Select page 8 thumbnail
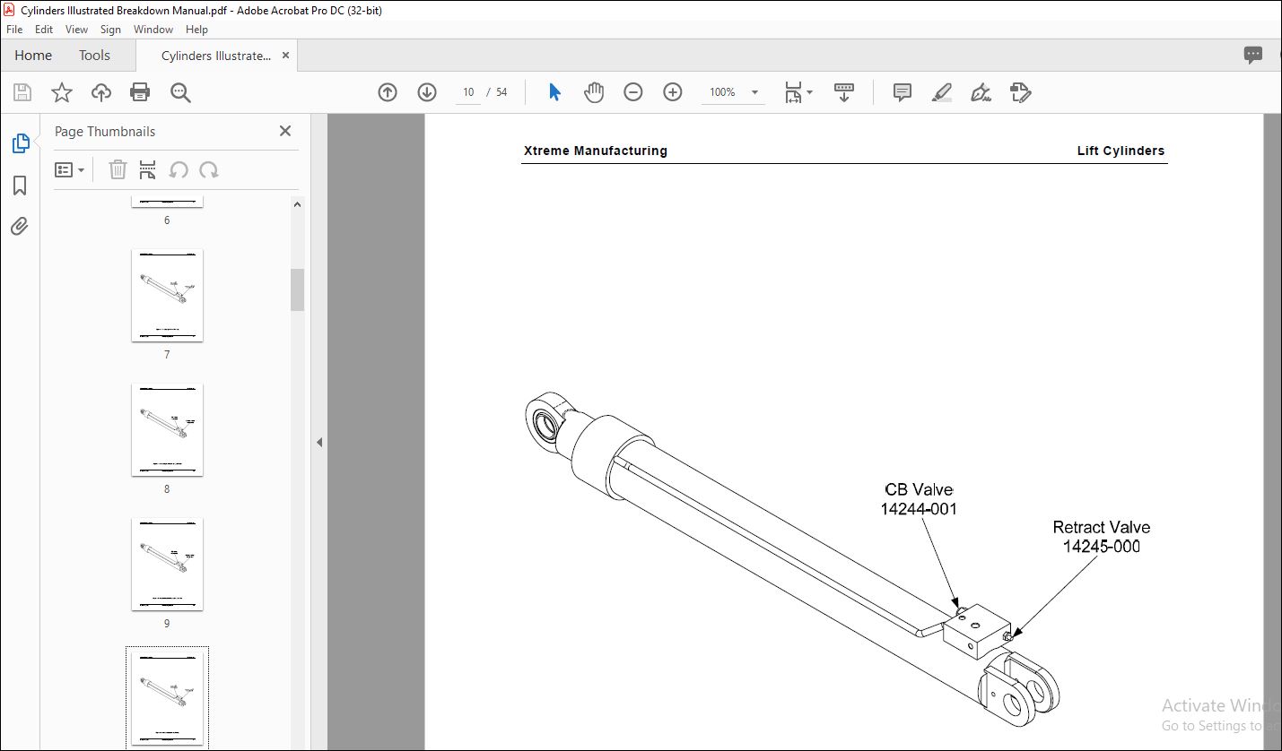The height and width of the screenshot is (751, 1282). click(x=167, y=429)
